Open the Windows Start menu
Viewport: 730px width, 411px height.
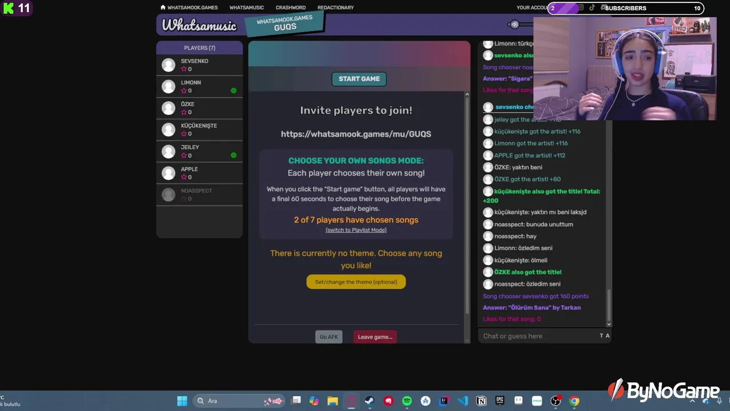(x=182, y=401)
